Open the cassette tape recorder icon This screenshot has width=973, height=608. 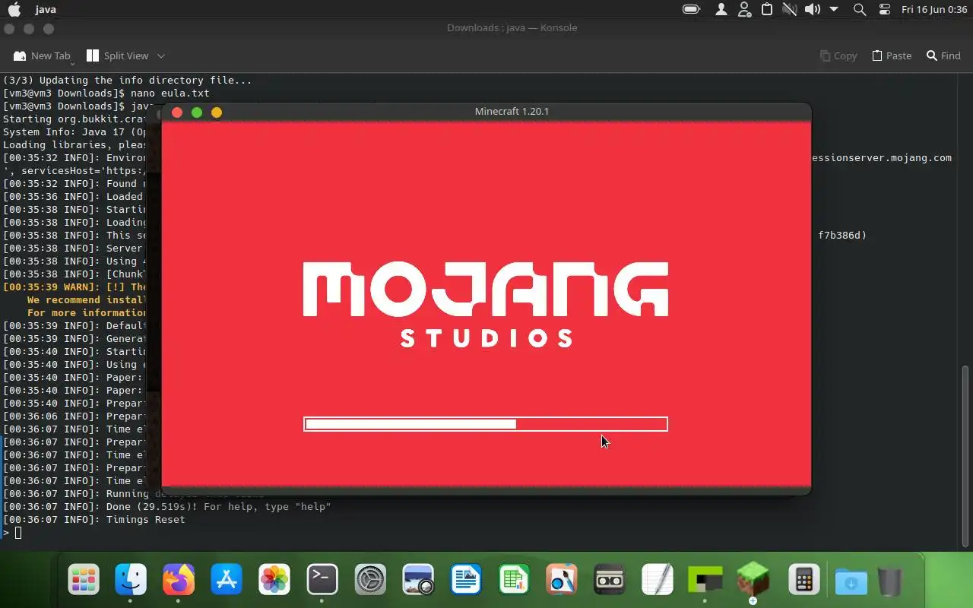tap(610, 581)
